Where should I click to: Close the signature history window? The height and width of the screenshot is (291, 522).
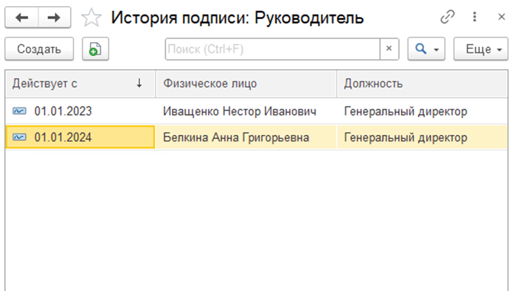click(x=502, y=18)
